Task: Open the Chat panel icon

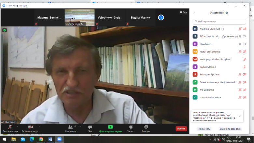Action: tap(90, 127)
